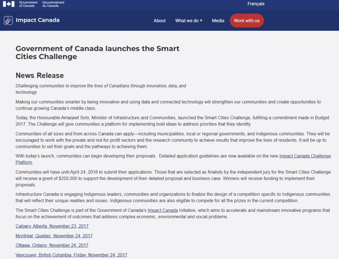Screen dimensions: 339x259
Task: Open the About page
Action: coord(160,20)
